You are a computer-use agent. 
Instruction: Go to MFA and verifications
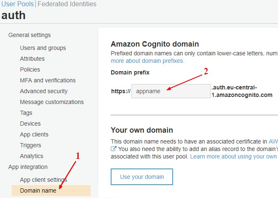point(47,80)
